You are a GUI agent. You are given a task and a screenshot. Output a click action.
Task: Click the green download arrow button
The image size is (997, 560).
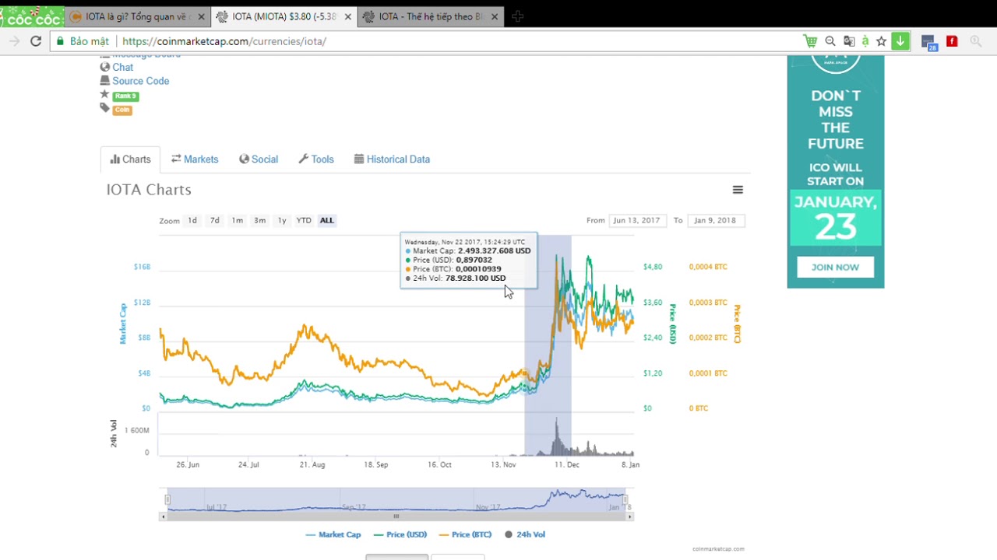tap(900, 41)
